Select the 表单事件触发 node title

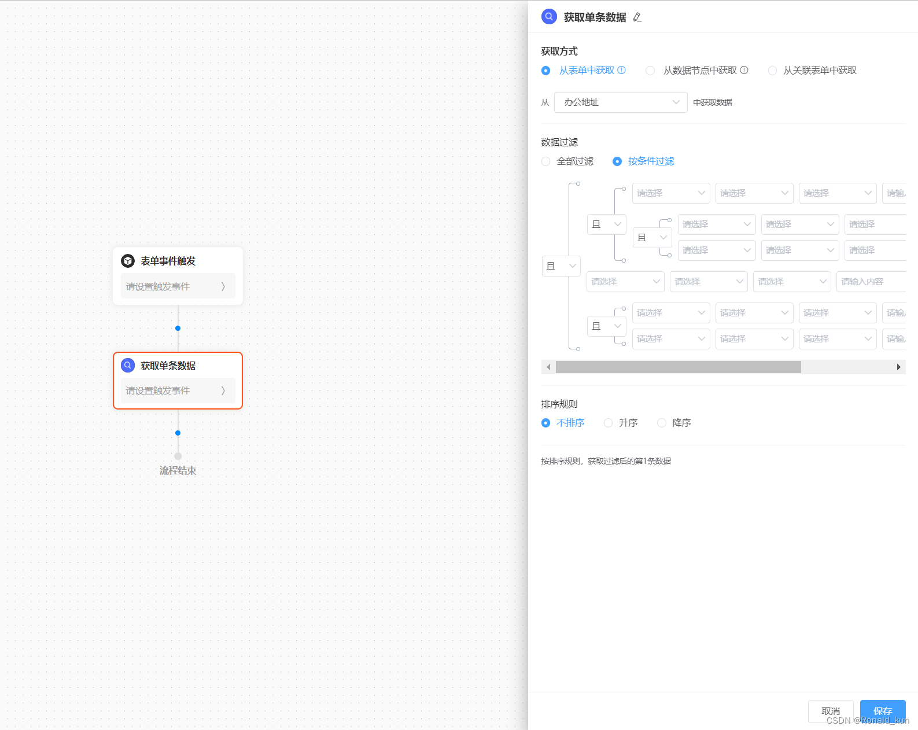click(168, 261)
